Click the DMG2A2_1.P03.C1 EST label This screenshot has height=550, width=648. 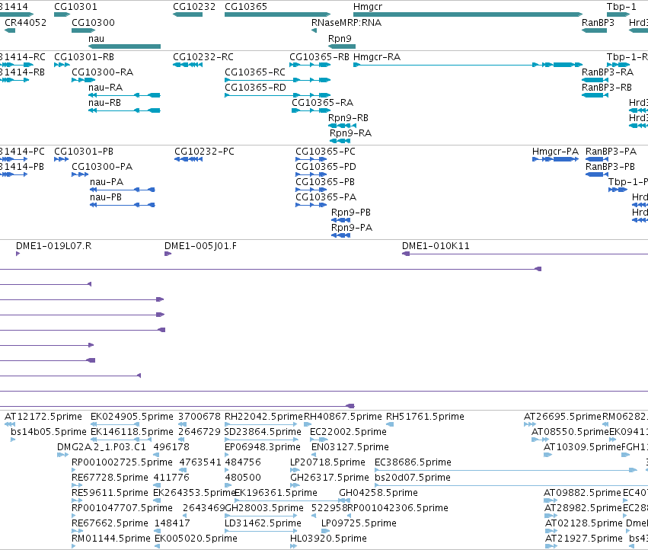[x=102, y=447]
